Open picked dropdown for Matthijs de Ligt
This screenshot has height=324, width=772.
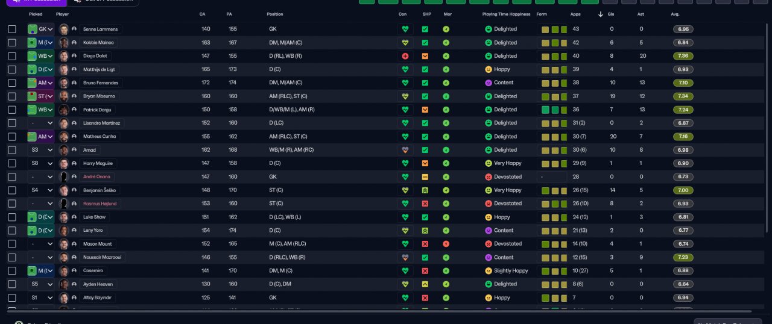pos(40,69)
